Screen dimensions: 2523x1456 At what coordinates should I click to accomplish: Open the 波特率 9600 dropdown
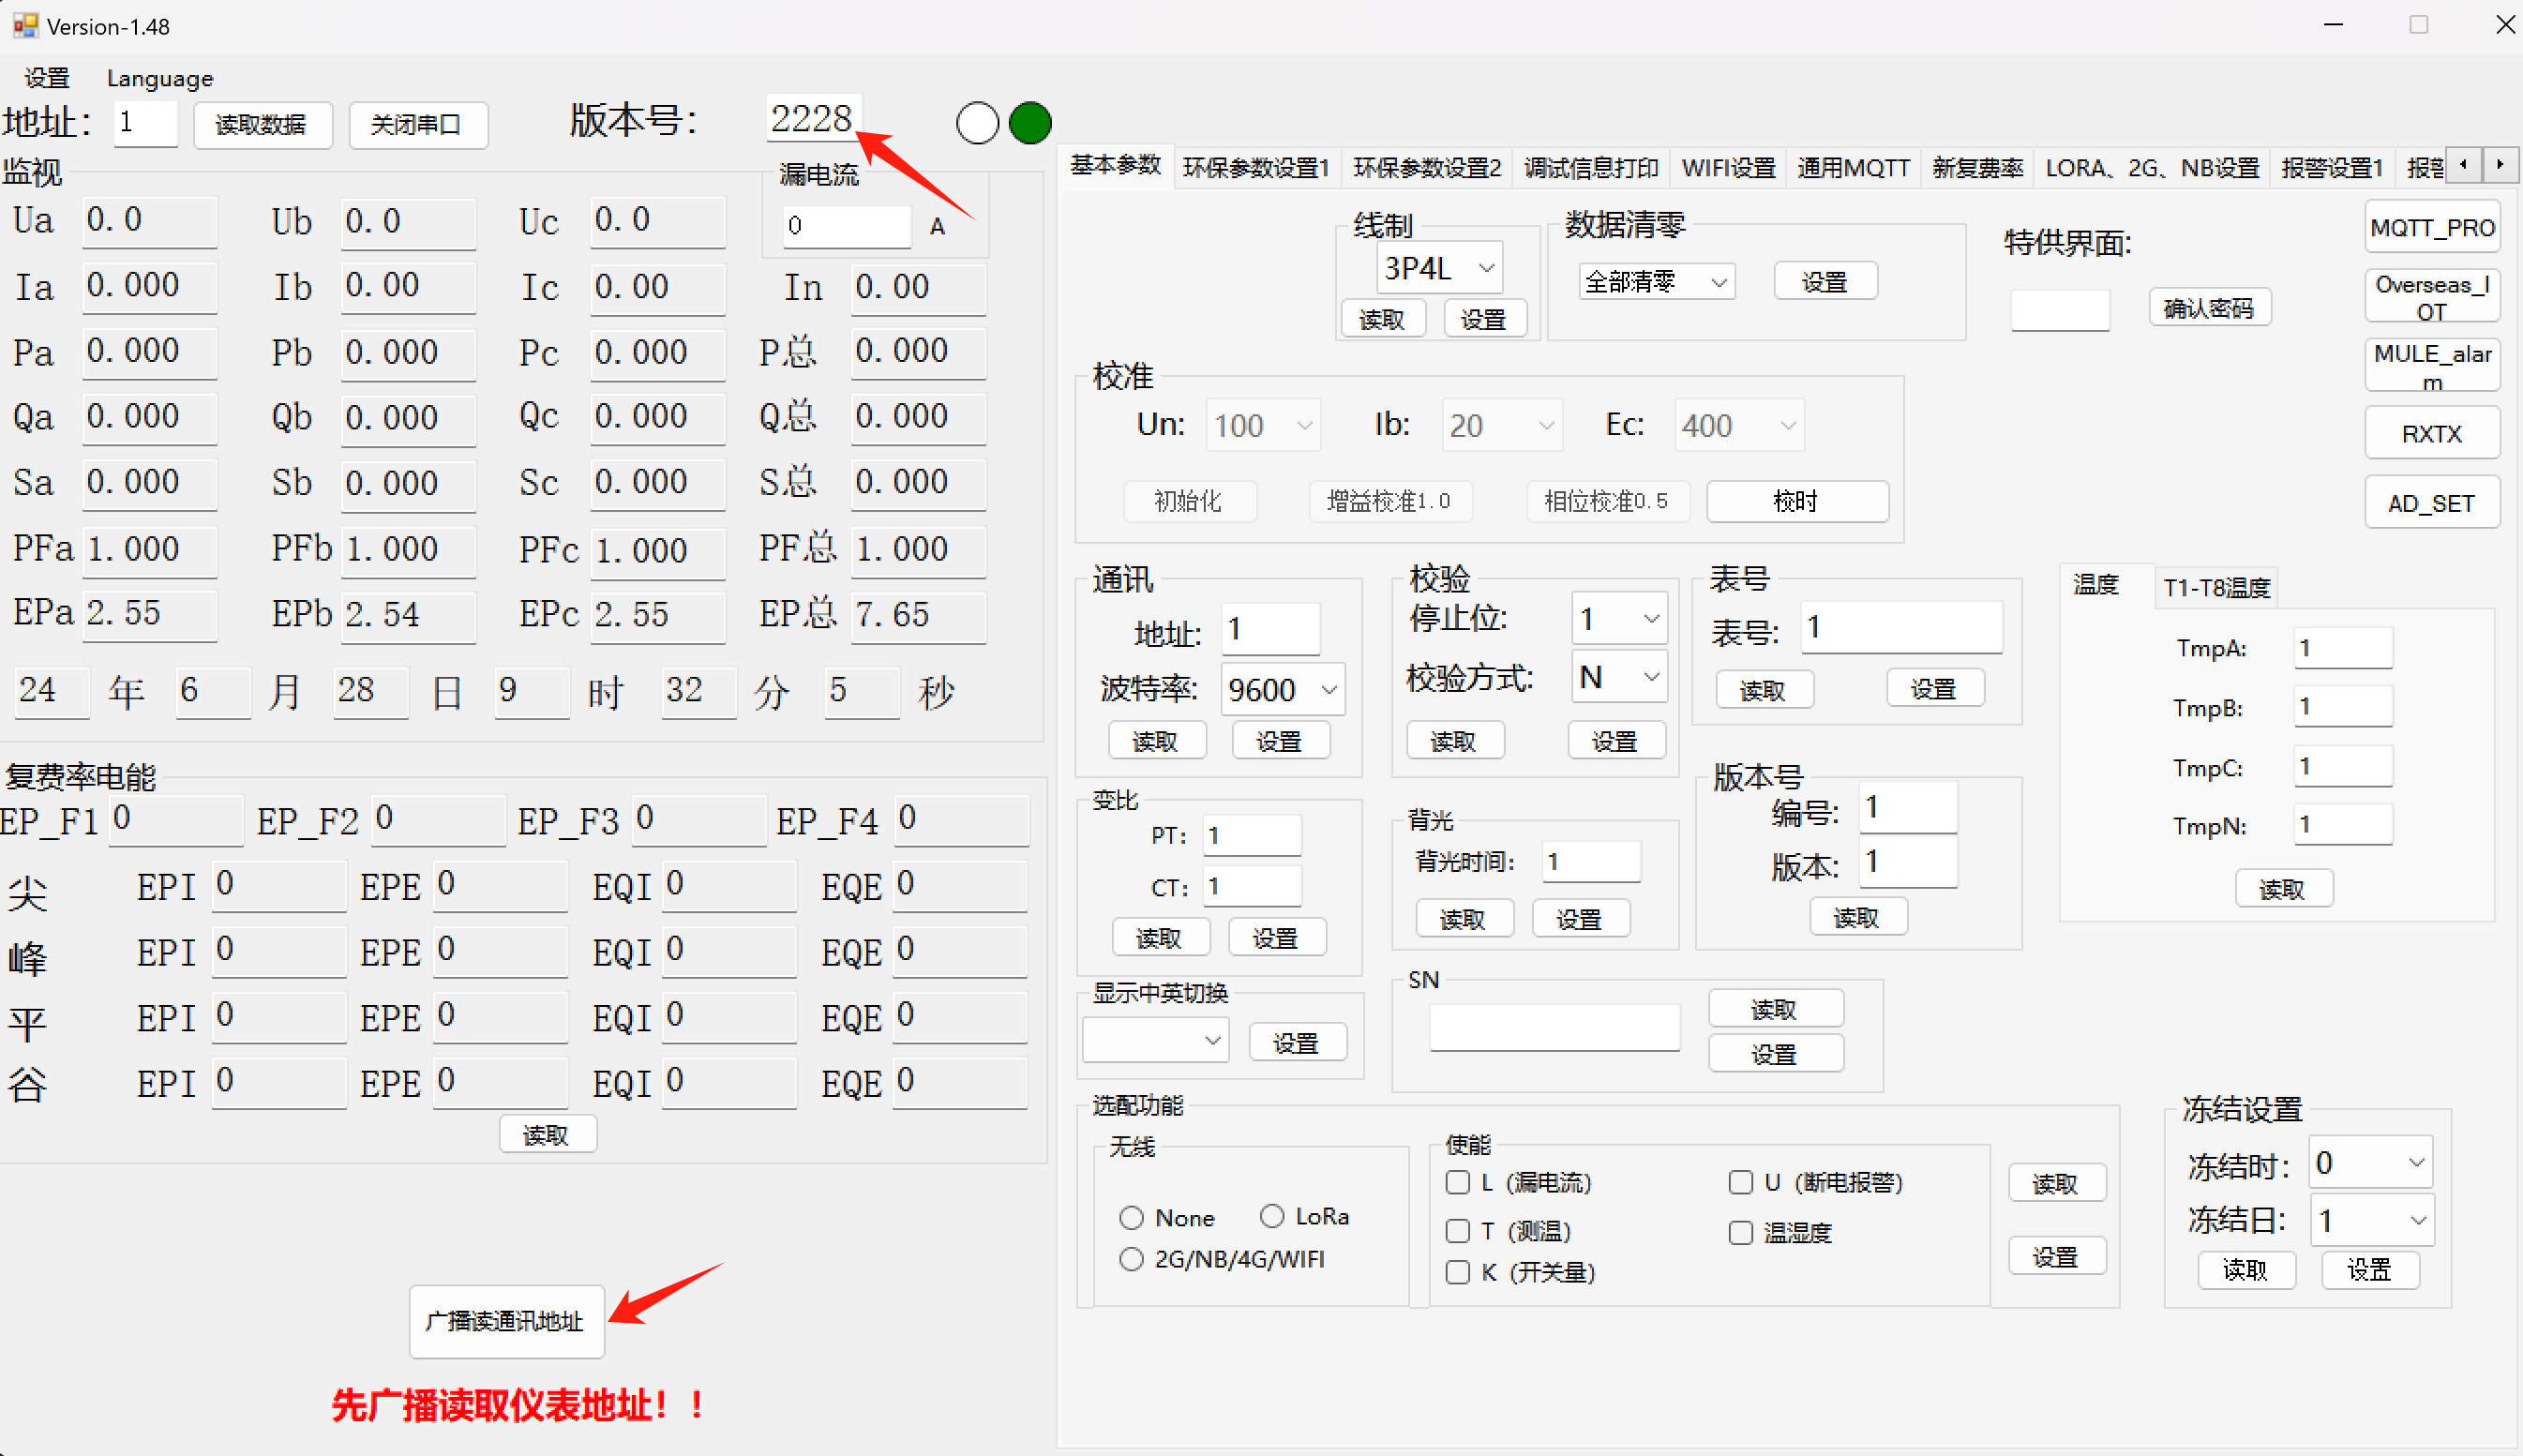point(1328,689)
